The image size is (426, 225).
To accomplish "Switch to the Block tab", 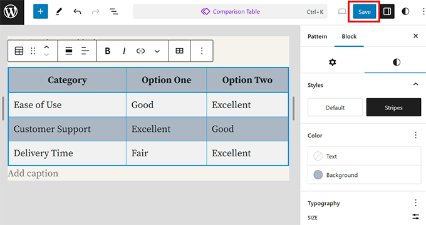I will click(x=349, y=36).
